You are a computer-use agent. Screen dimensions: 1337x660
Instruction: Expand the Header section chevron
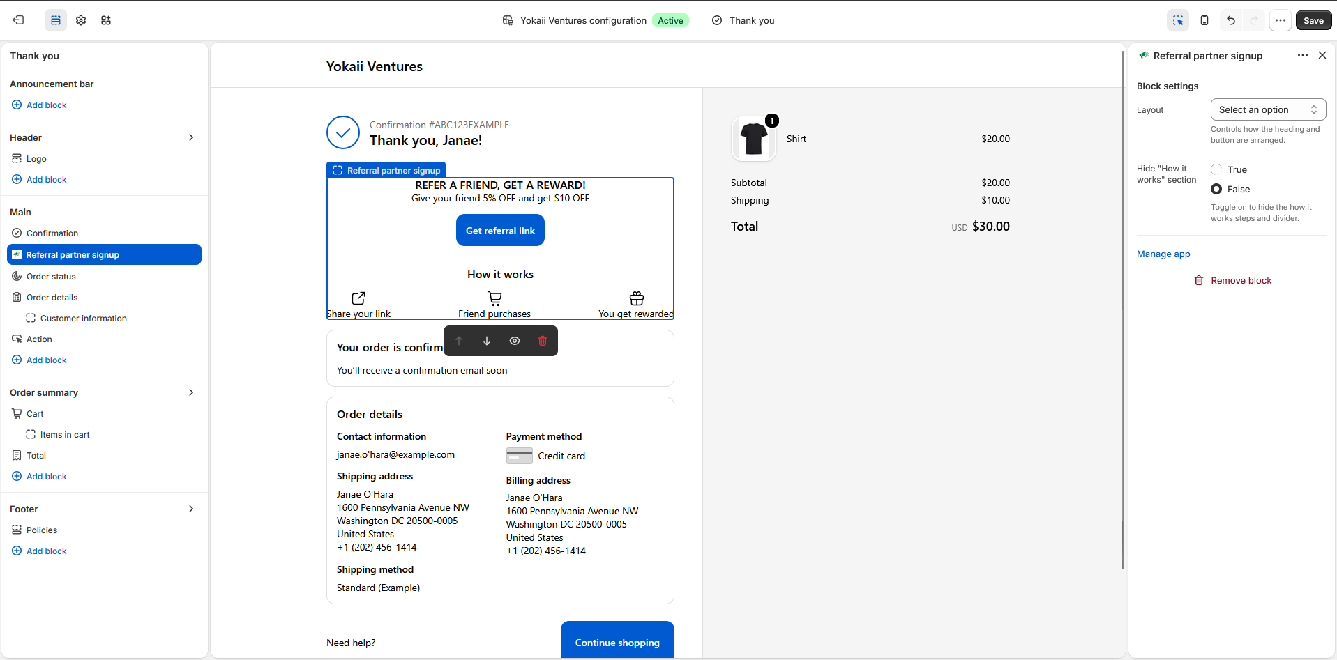tap(191, 137)
